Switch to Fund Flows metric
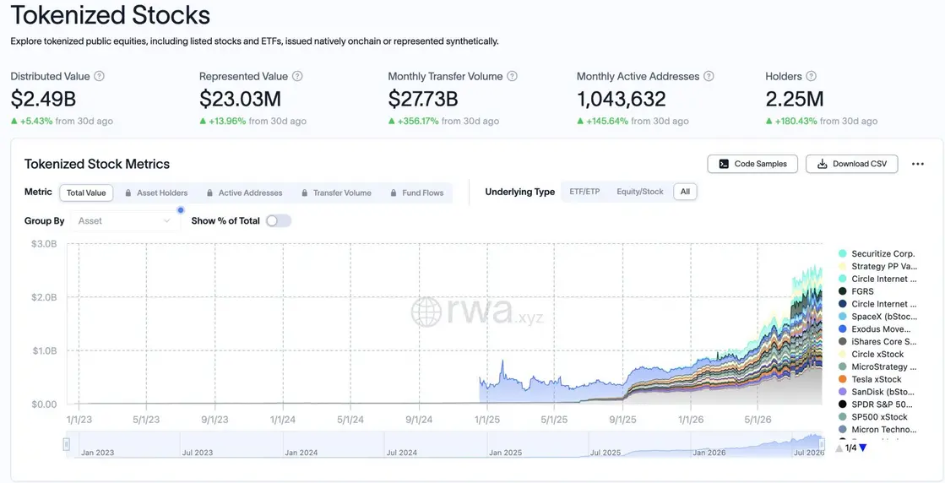 [x=417, y=193]
